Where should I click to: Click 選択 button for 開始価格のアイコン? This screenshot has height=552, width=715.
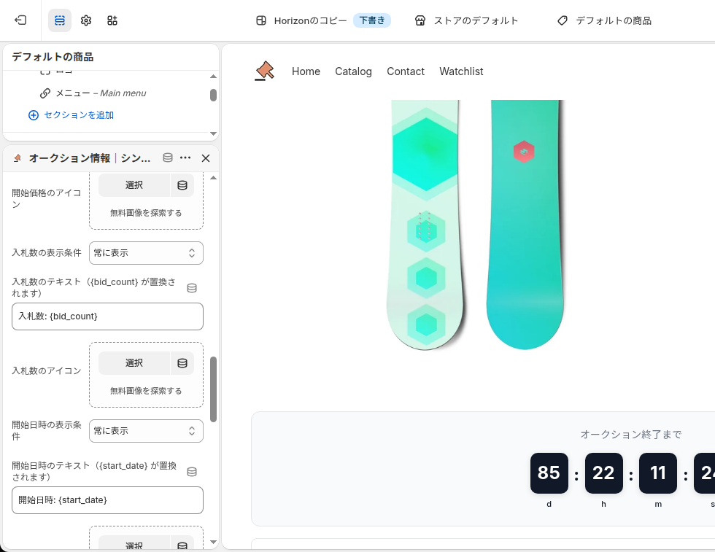[134, 185]
